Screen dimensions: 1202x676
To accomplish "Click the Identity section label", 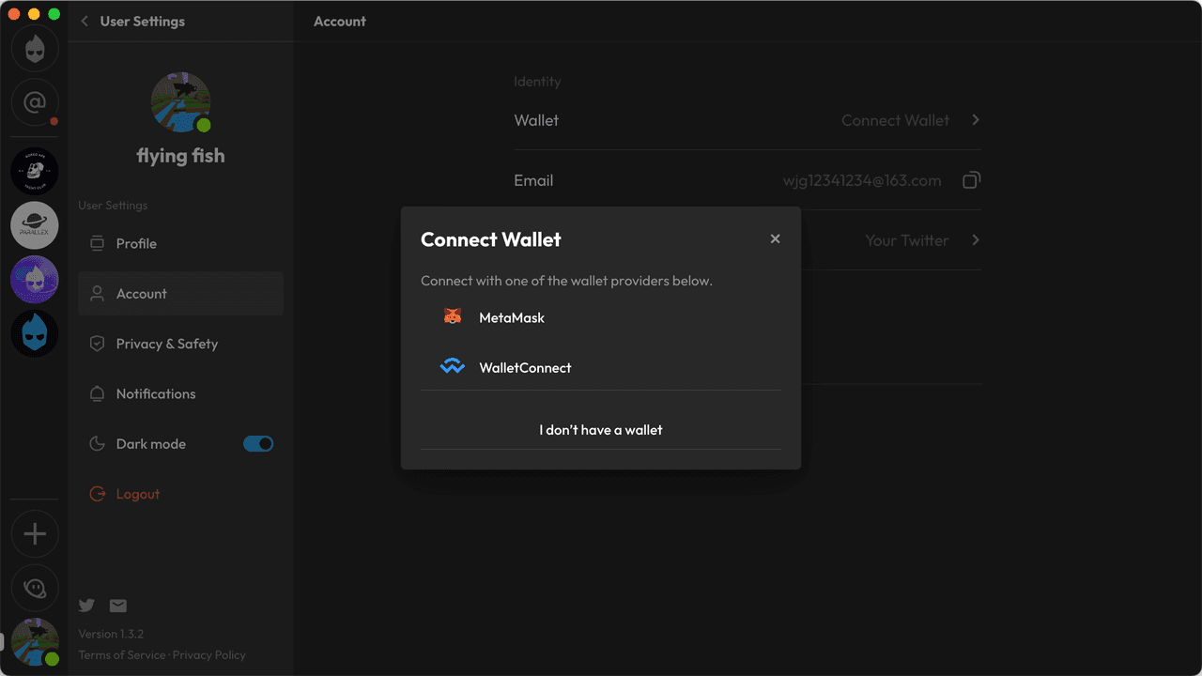I will click(537, 82).
